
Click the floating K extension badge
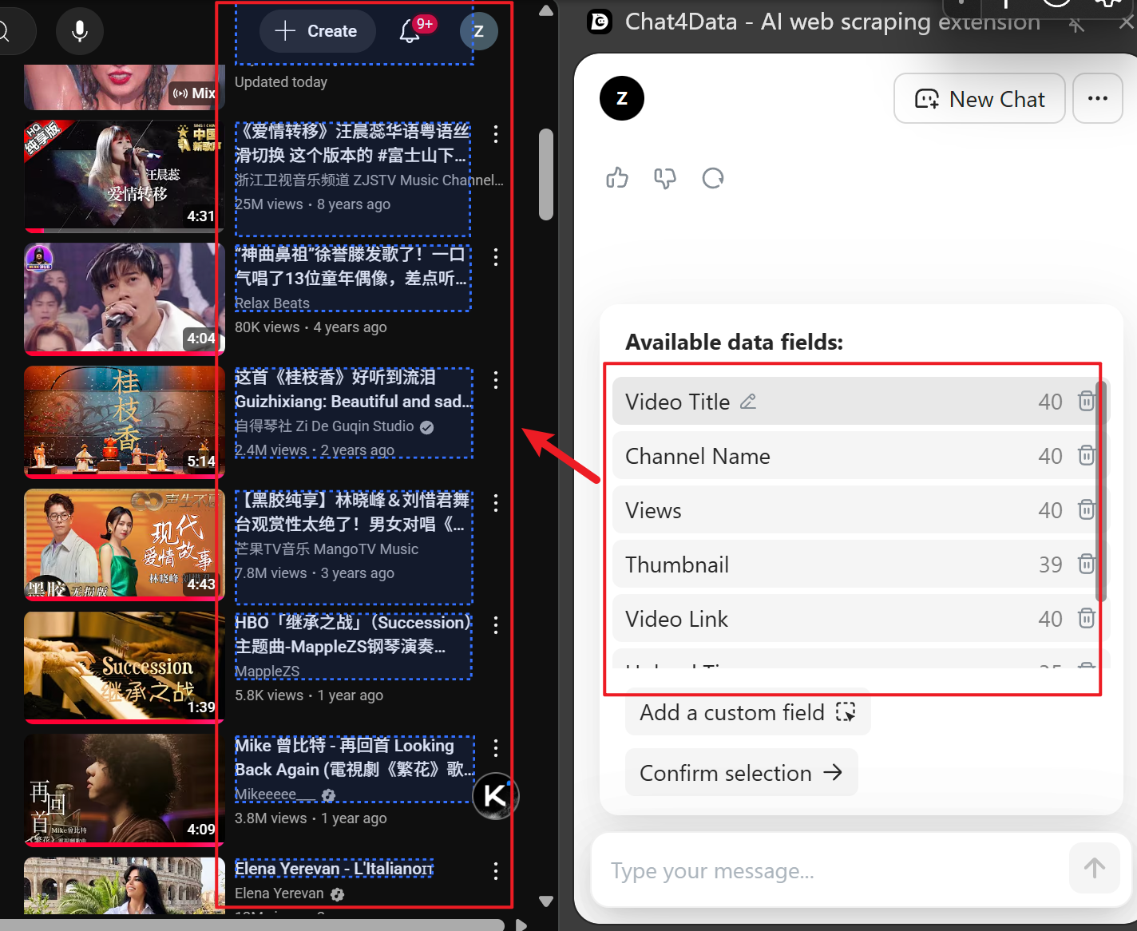495,795
